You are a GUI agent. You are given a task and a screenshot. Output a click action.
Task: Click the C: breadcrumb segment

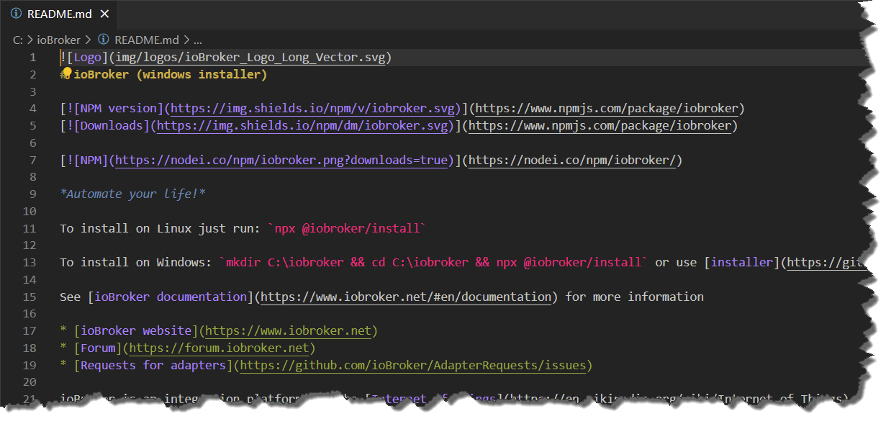click(18, 40)
